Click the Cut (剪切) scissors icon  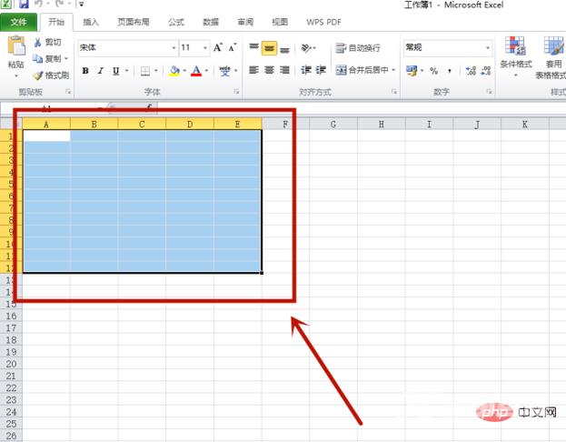click(37, 43)
